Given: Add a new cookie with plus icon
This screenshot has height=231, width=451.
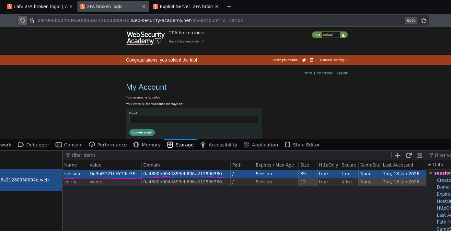Looking at the screenshot, I should [398, 155].
